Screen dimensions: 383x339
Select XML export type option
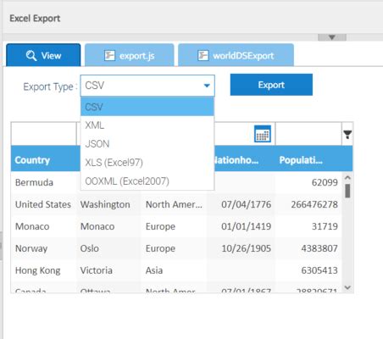(x=147, y=125)
